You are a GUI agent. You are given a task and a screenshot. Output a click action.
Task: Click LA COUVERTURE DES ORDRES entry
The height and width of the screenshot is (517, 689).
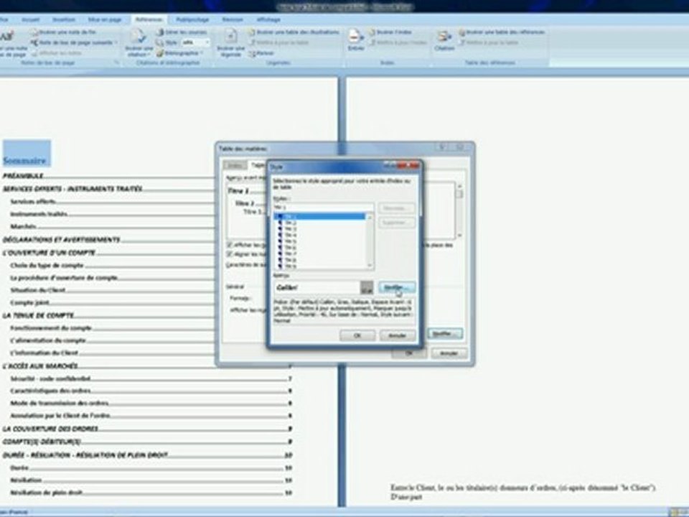pos(50,429)
